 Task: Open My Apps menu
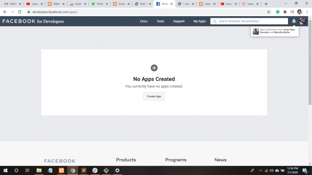[199, 21]
